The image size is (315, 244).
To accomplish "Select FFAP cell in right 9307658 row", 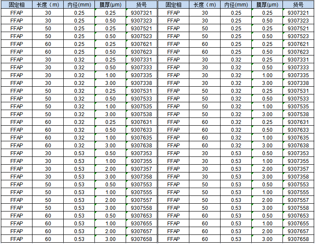I will pyautogui.click(x=174, y=239).
